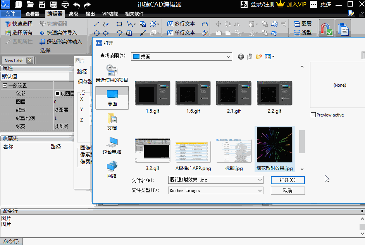
Task: Expand the 查找范围 folder dropdown
Action: pyautogui.click(x=228, y=57)
